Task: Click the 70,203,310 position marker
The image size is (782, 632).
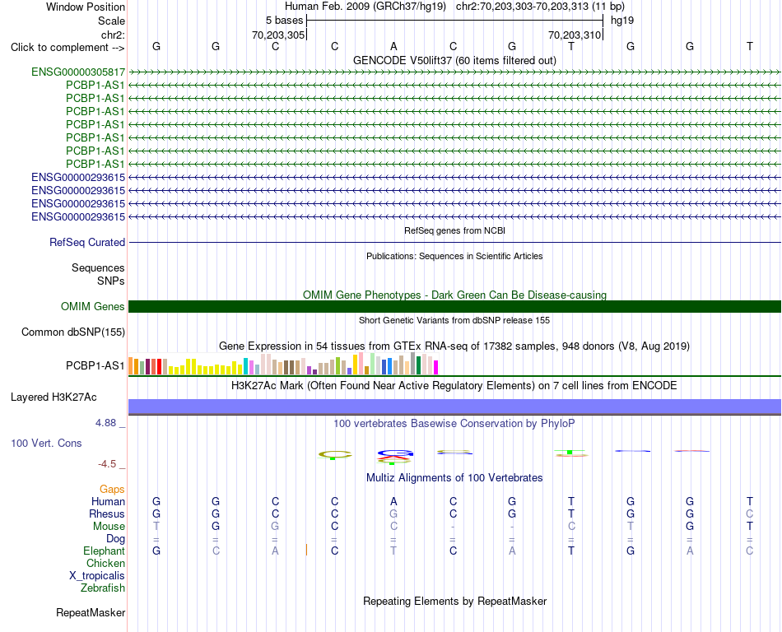Action: tap(575, 35)
